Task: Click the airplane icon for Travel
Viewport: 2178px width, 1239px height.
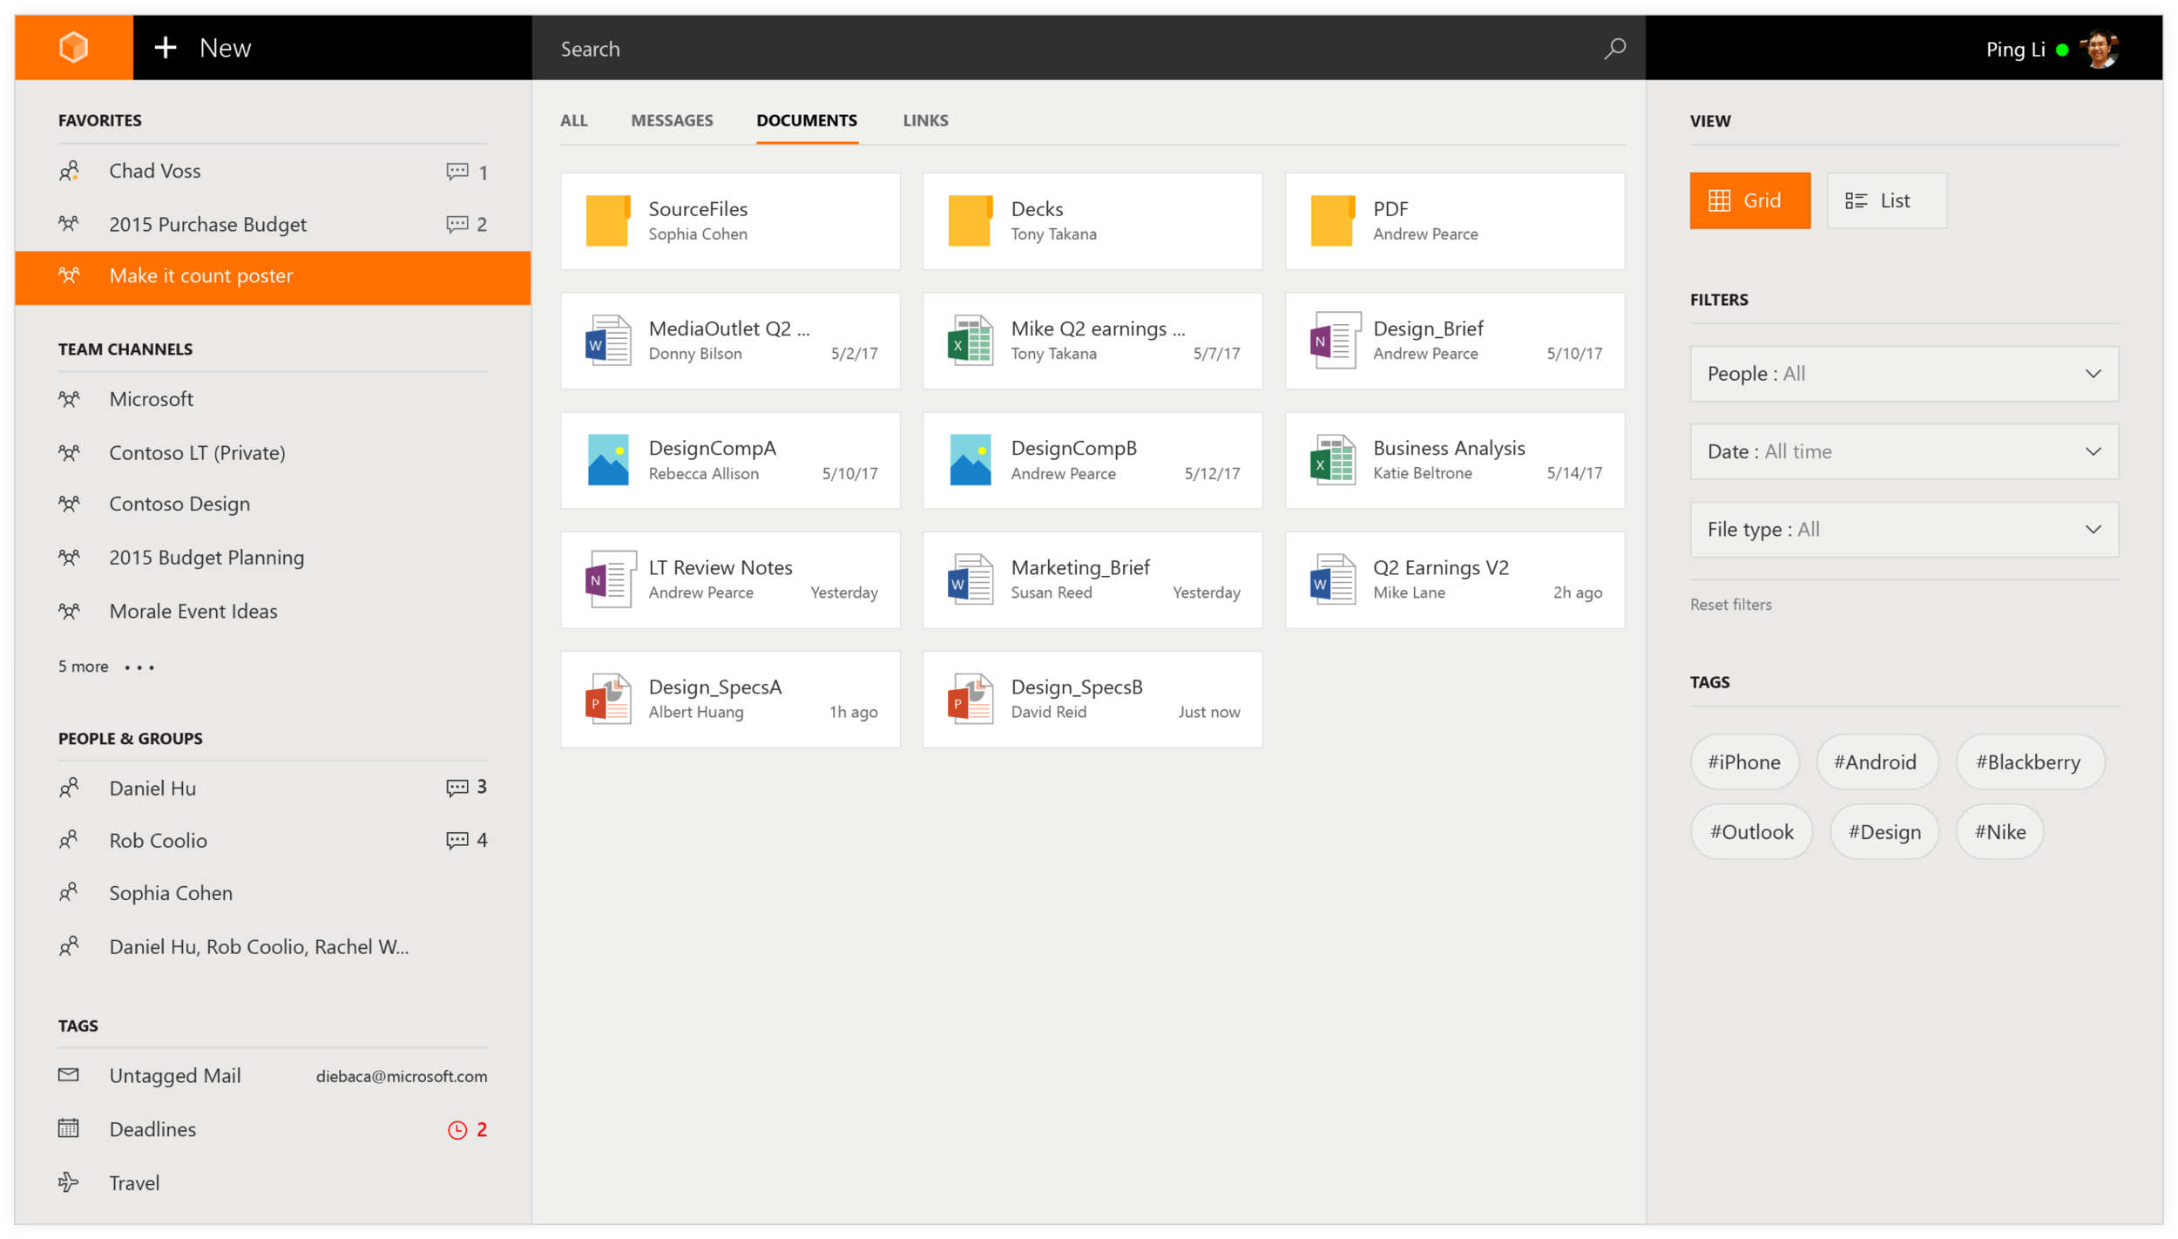Action: click(69, 1182)
